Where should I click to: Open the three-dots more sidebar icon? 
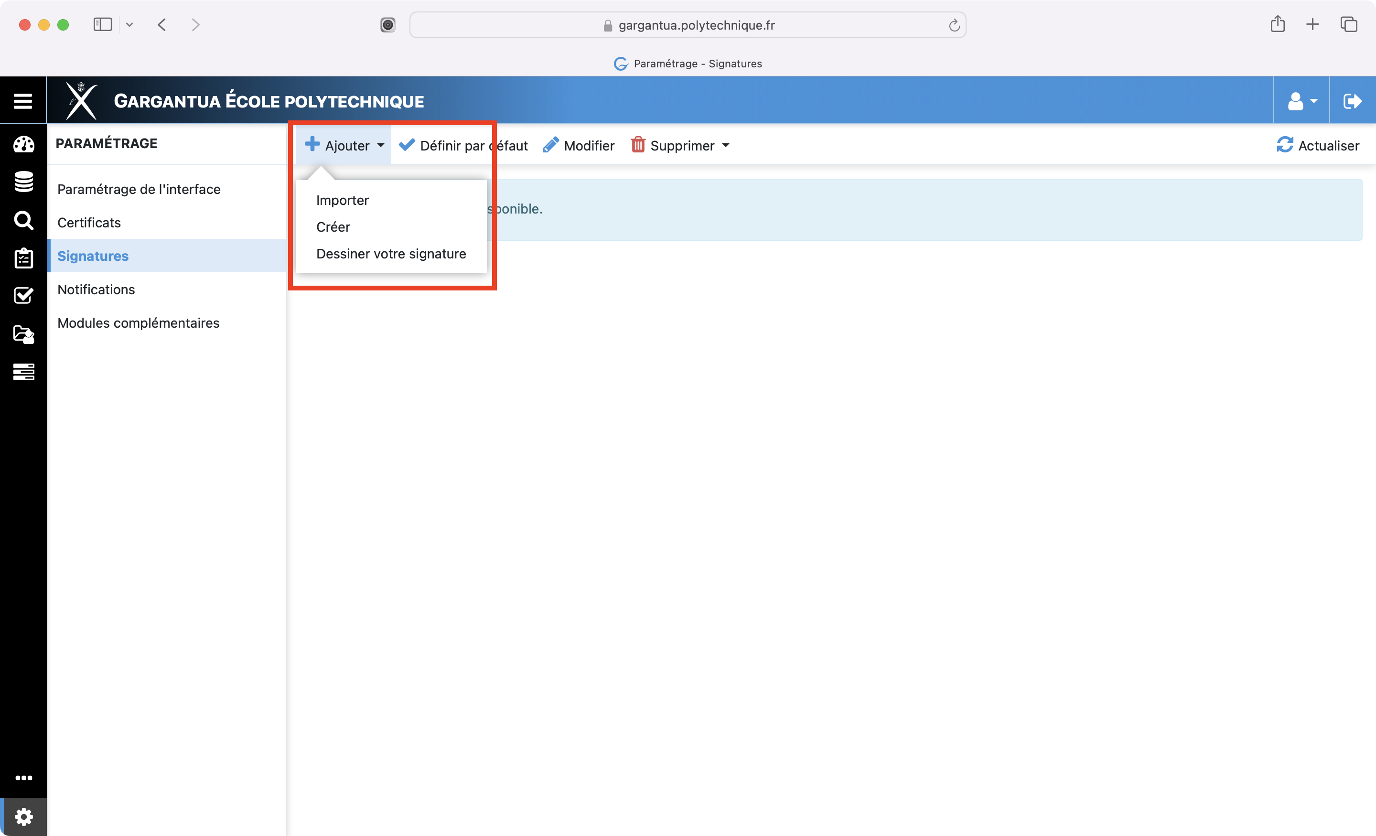coord(23,777)
